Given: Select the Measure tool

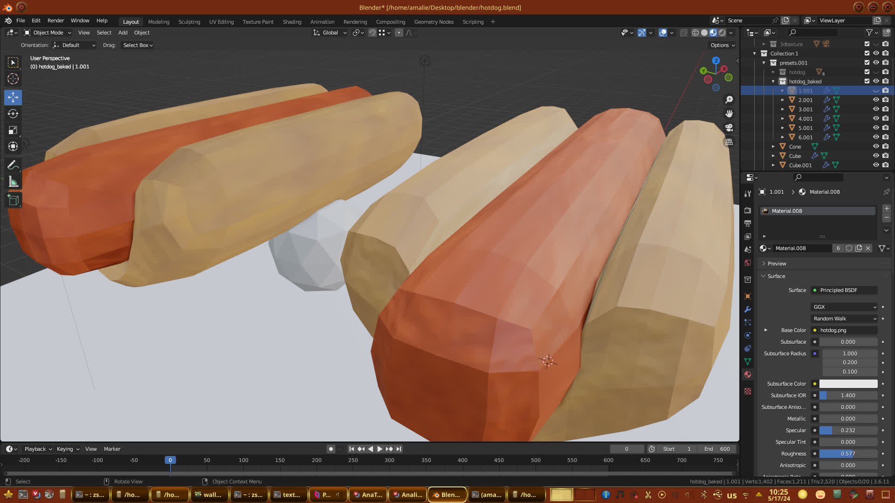Looking at the screenshot, I should pyautogui.click(x=13, y=182).
